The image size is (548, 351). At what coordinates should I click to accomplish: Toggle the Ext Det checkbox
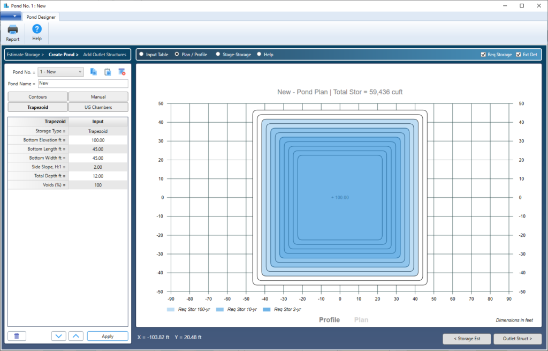click(x=519, y=55)
